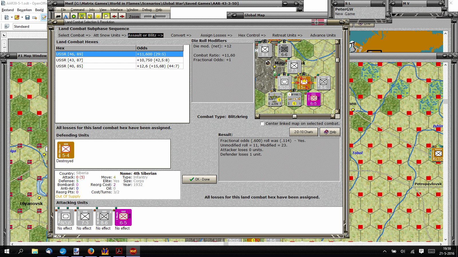458x257 pixels.
Task: Click the yellow unit counter icon in the Mwif toolbar
Action: coord(82,16)
